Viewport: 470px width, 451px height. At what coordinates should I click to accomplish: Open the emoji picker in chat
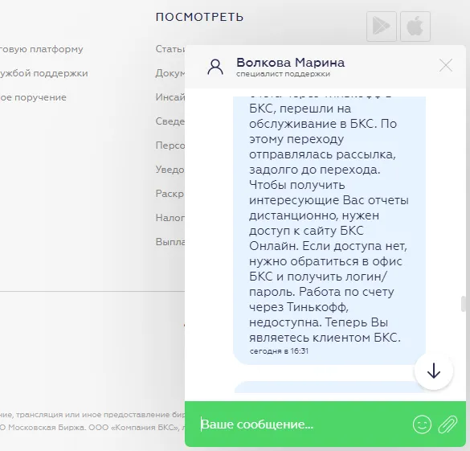(x=422, y=424)
